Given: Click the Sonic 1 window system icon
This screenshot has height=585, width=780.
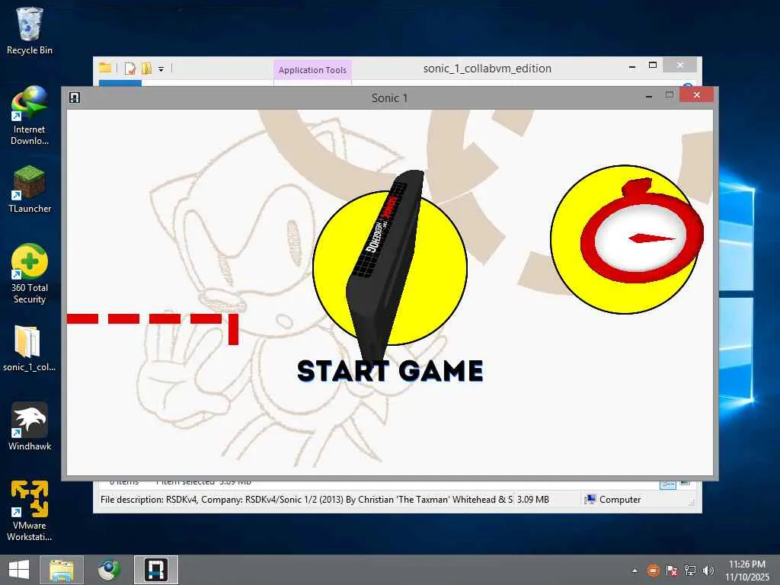Looking at the screenshot, I should point(75,97).
